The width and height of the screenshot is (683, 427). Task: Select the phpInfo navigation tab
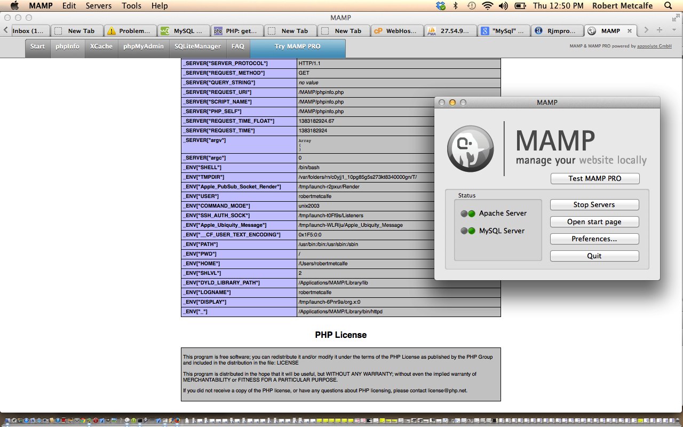pyautogui.click(x=67, y=47)
